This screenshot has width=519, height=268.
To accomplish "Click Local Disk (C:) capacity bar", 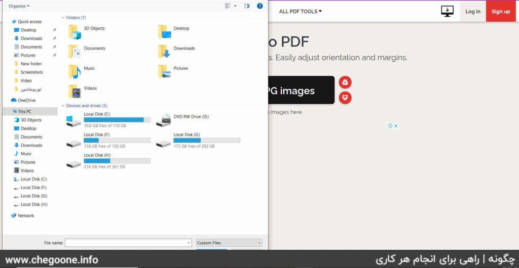I will tap(117, 120).
